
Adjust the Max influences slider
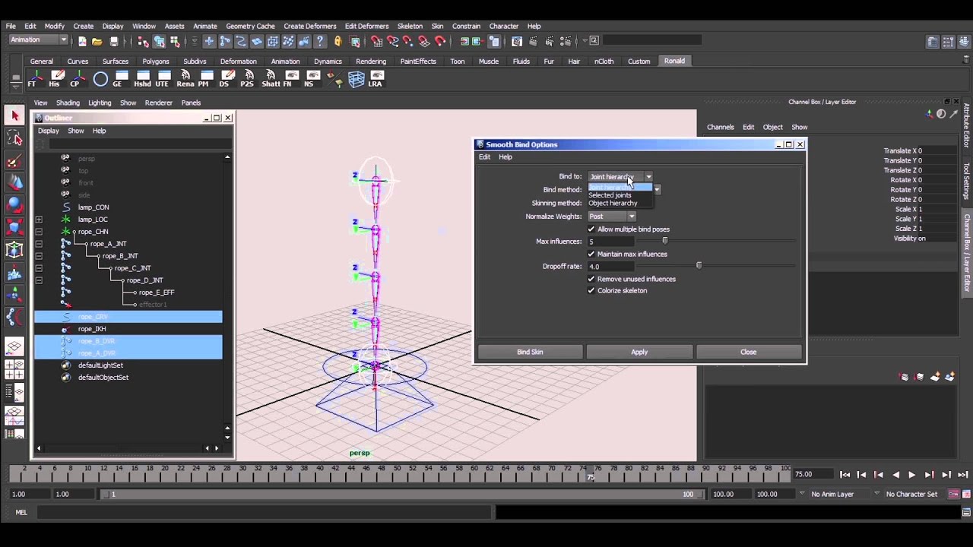[x=664, y=242]
